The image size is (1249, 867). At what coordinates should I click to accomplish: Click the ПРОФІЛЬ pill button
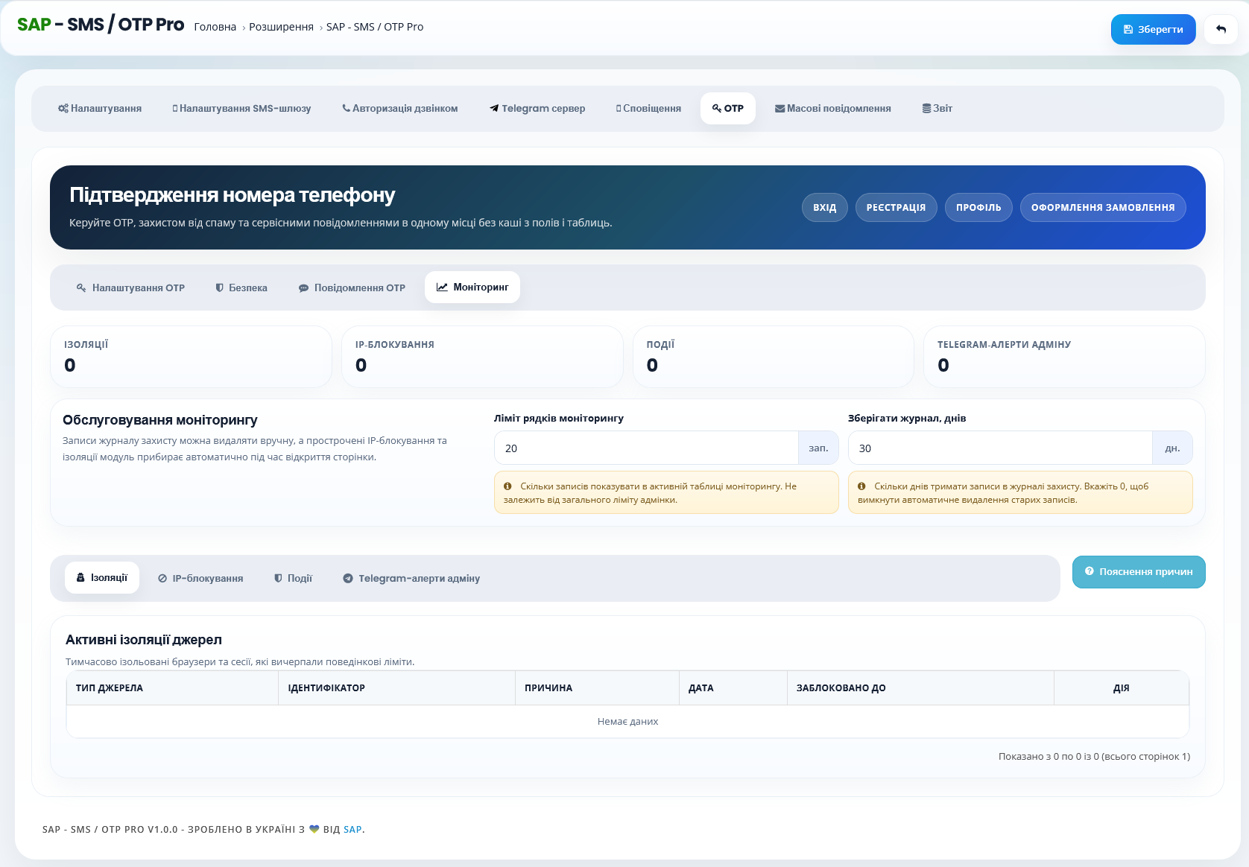coord(978,207)
